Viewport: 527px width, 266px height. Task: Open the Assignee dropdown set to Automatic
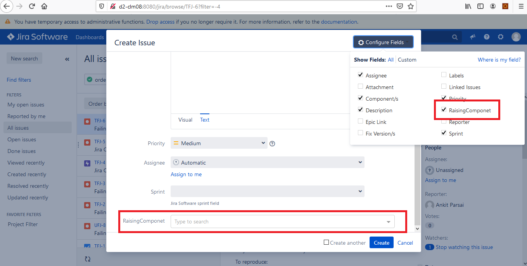[268, 162]
